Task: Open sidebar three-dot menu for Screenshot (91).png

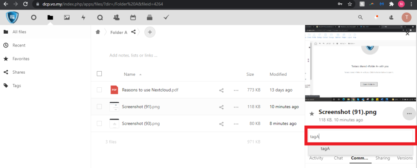Action: pos(408,114)
